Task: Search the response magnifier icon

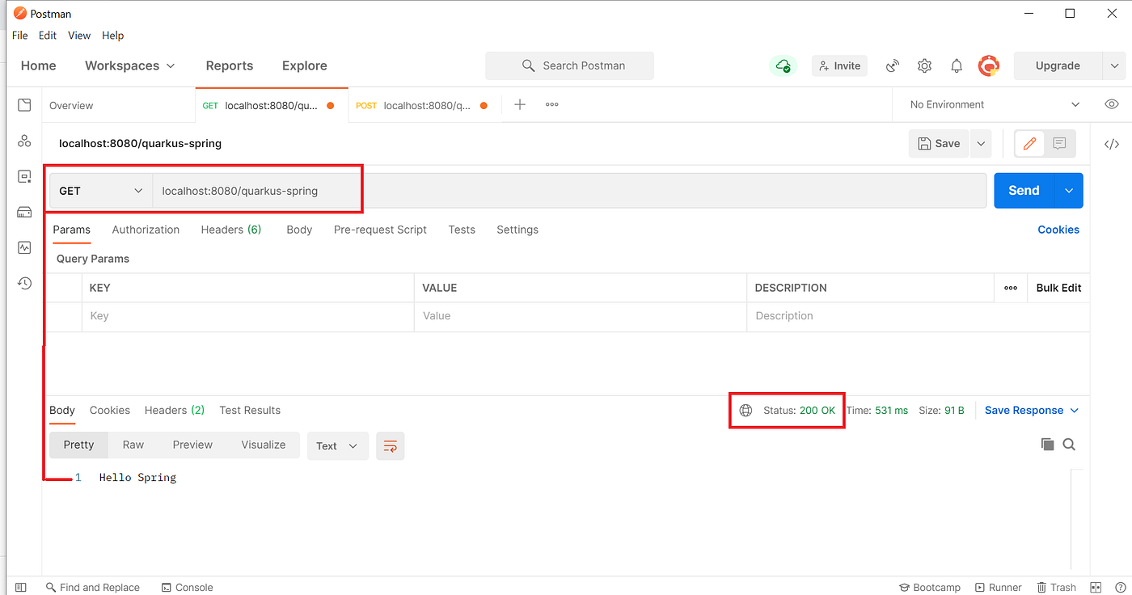Action: [1069, 445]
